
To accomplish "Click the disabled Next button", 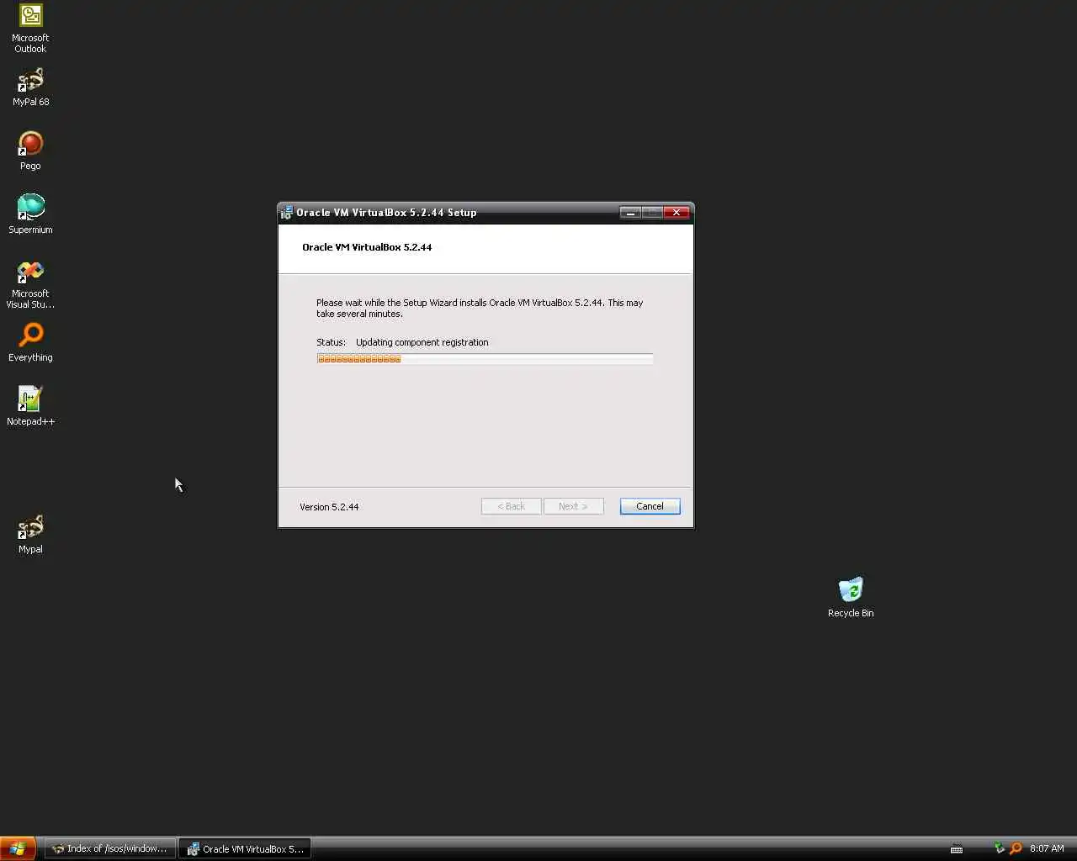I will 573,506.
